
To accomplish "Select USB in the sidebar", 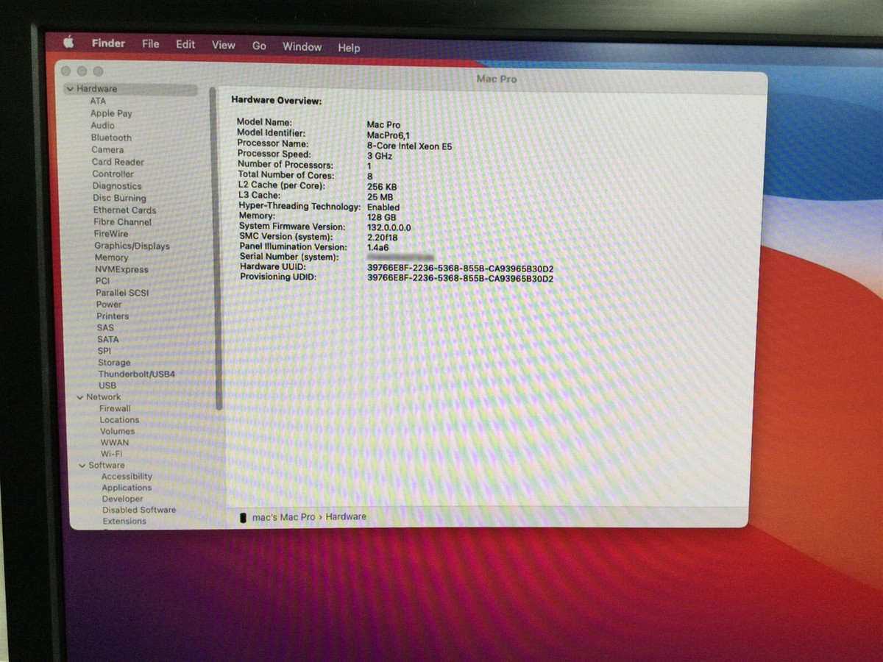I will pos(107,385).
